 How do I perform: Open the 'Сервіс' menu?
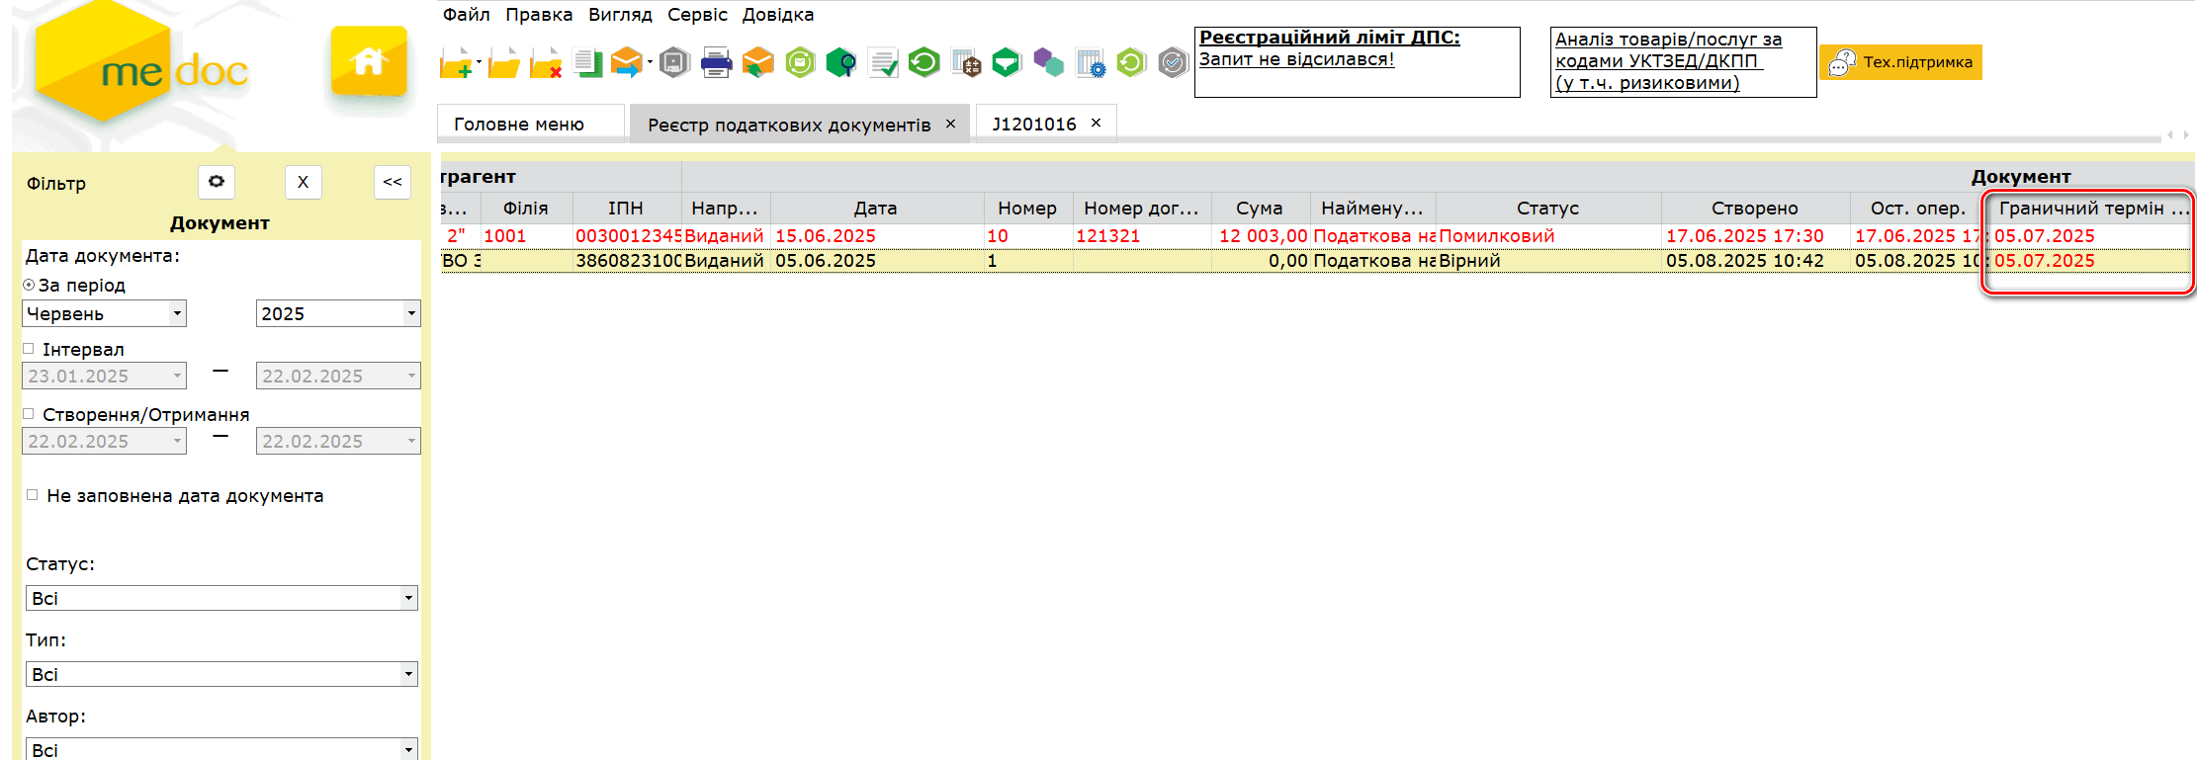tap(697, 15)
